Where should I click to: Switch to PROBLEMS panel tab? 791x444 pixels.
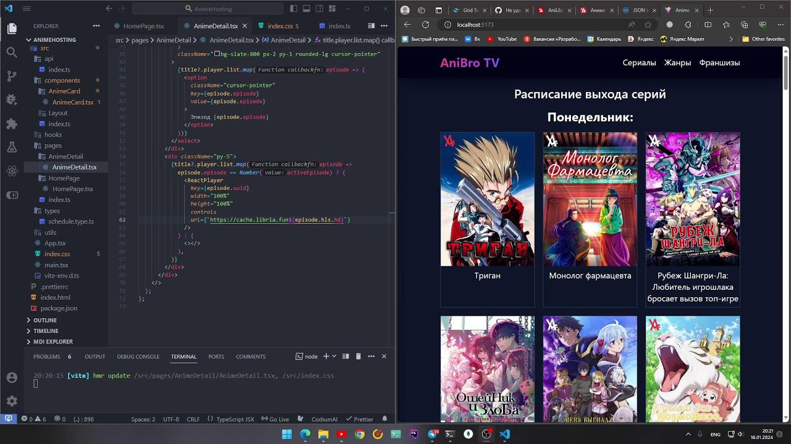click(47, 356)
